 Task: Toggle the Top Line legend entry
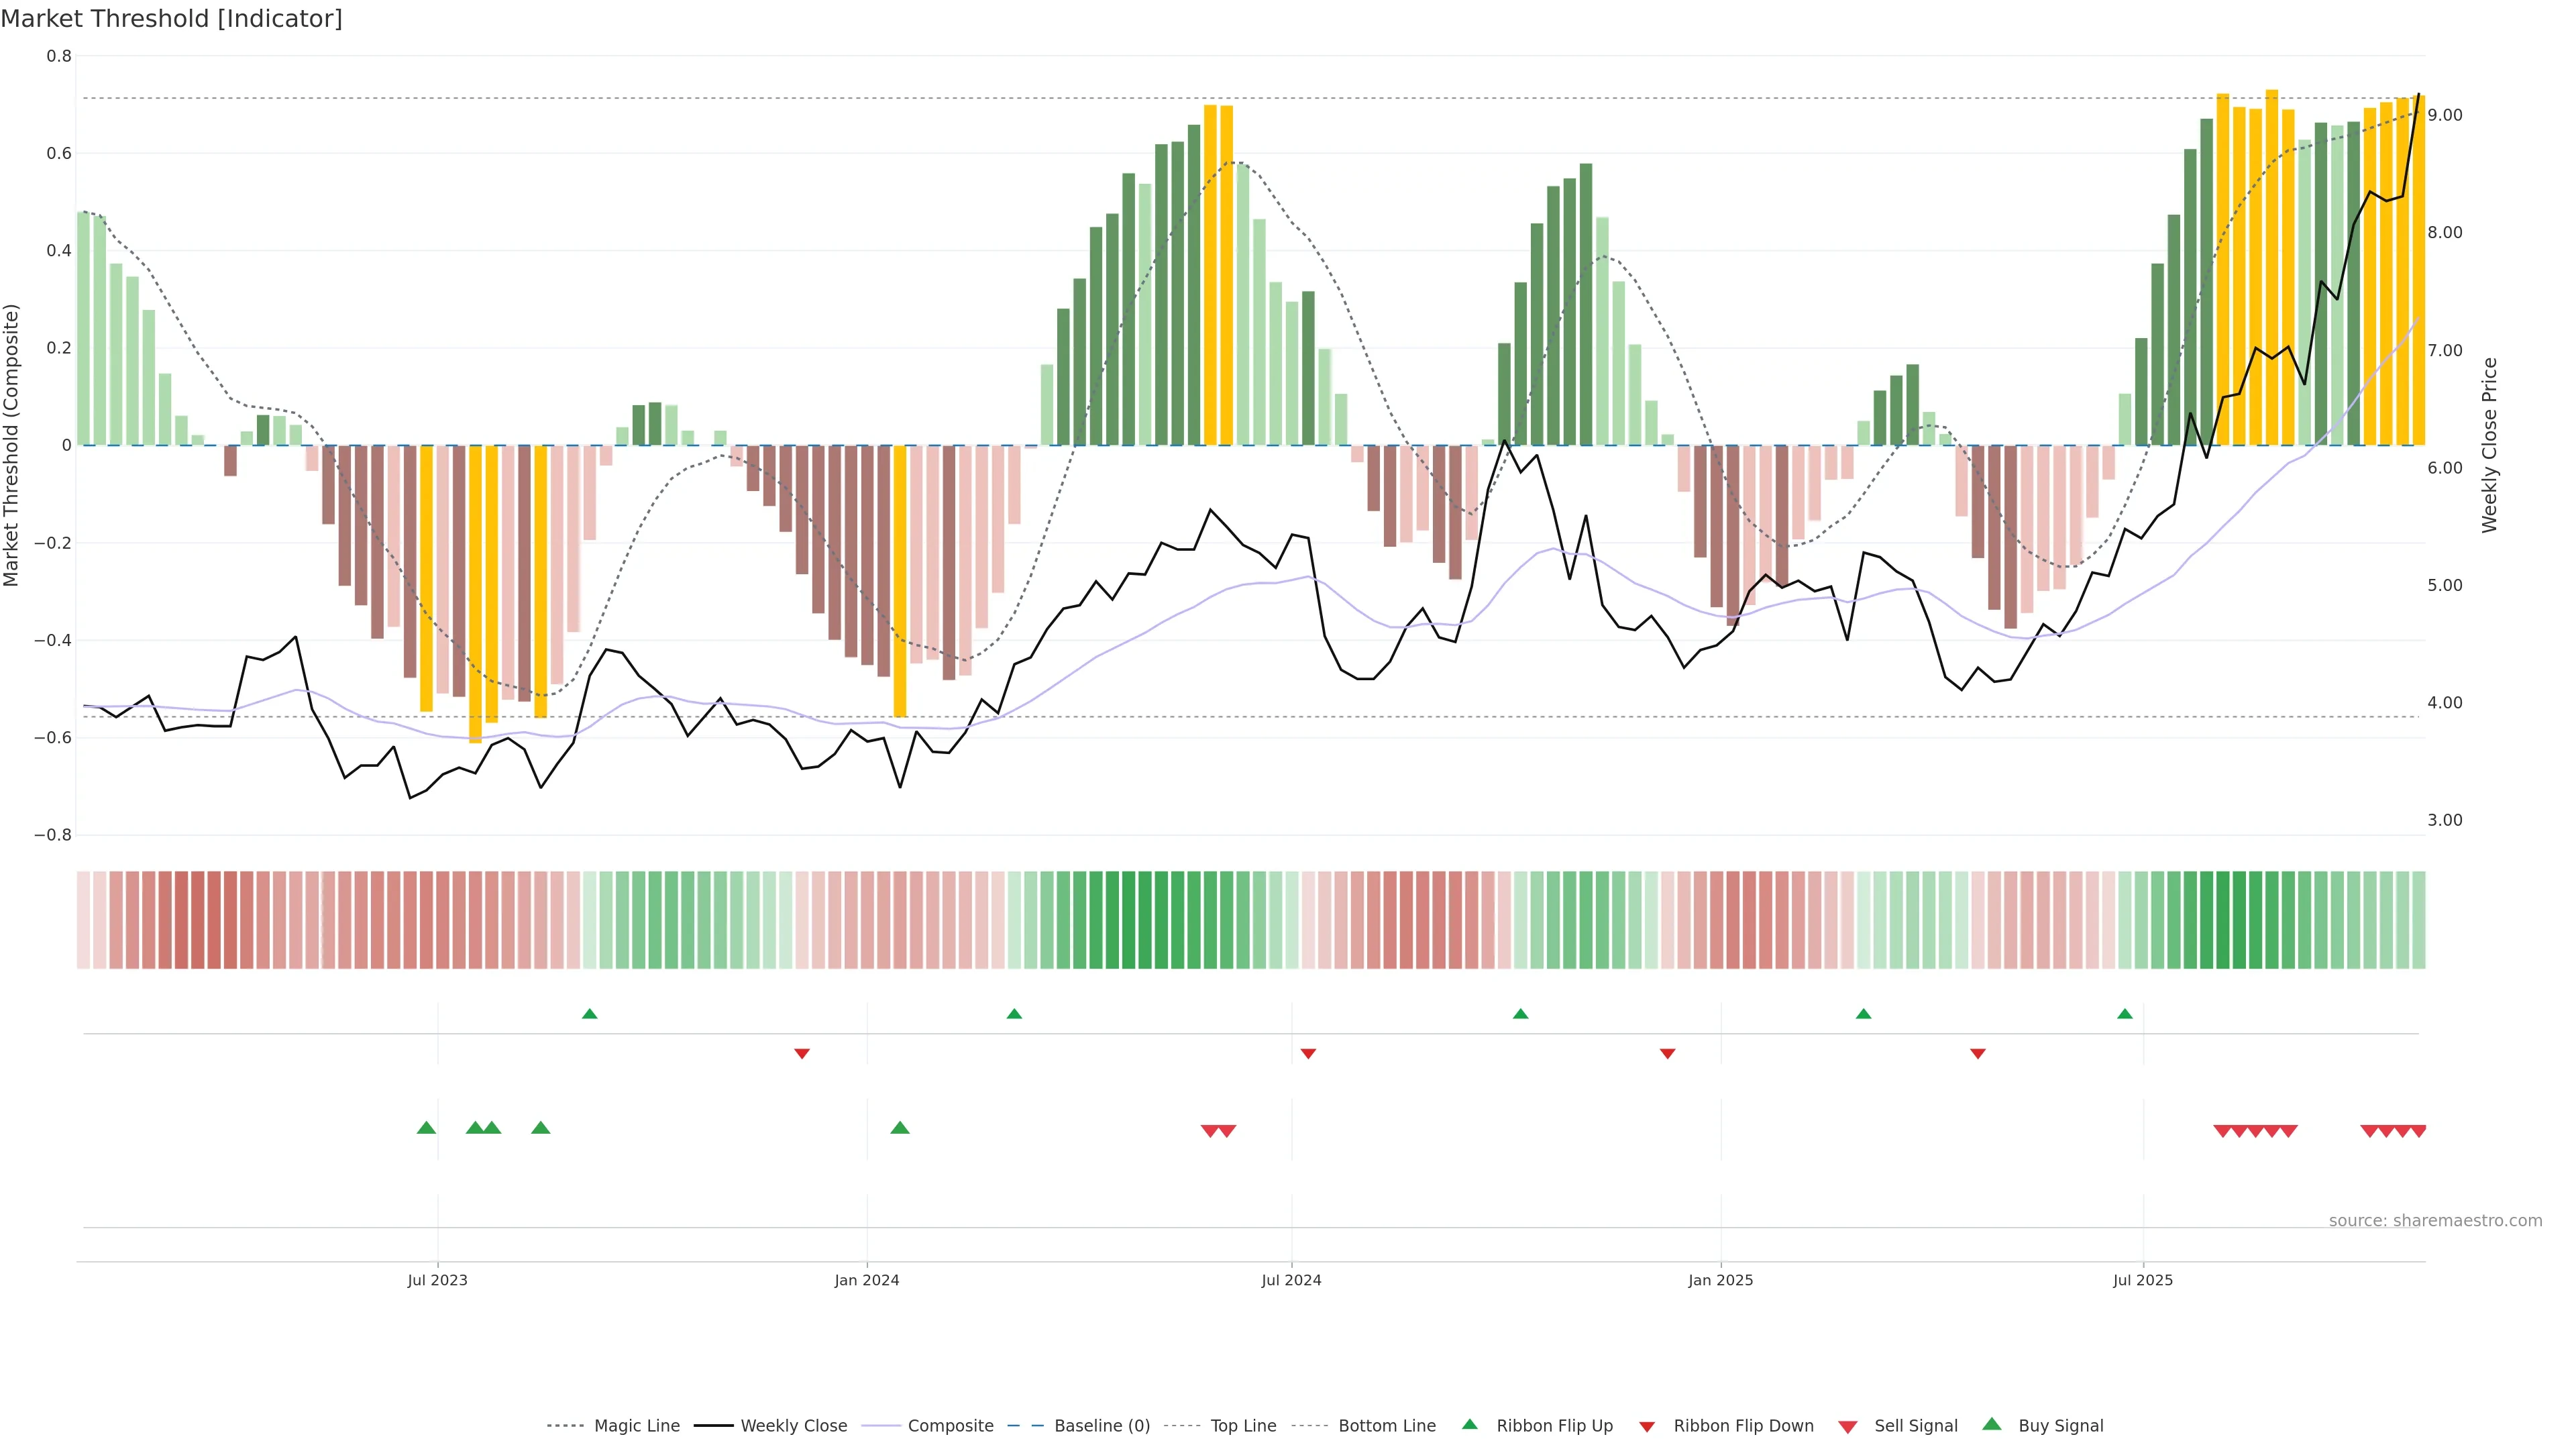pos(1243,1426)
